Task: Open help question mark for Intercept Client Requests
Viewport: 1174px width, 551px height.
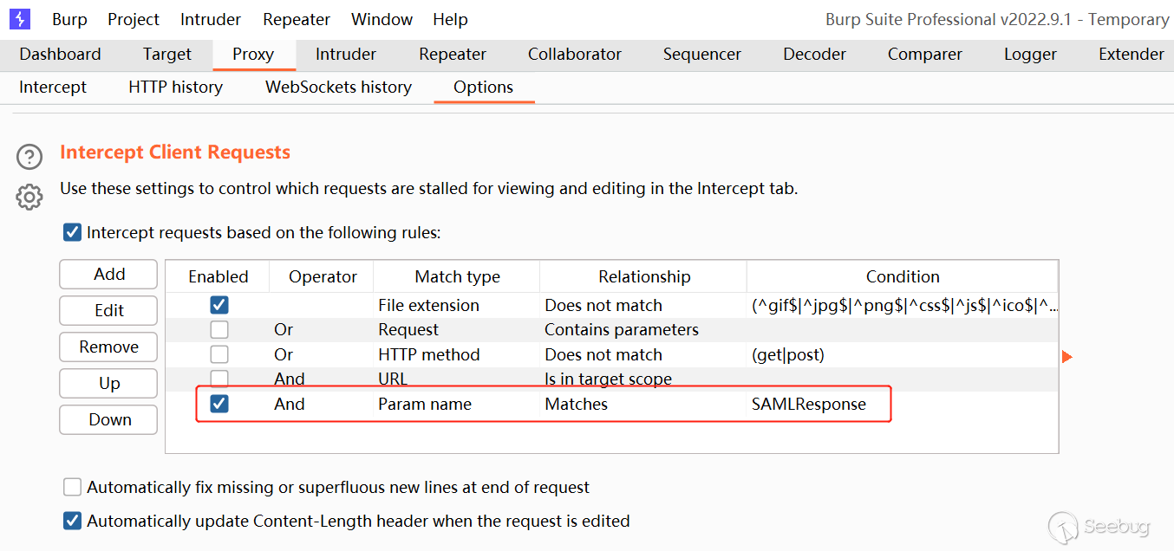Action: tap(29, 157)
